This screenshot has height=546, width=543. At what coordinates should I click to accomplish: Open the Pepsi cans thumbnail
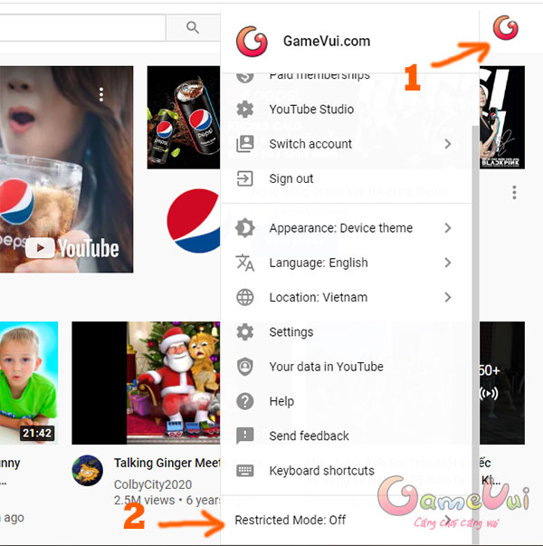pos(184,118)
